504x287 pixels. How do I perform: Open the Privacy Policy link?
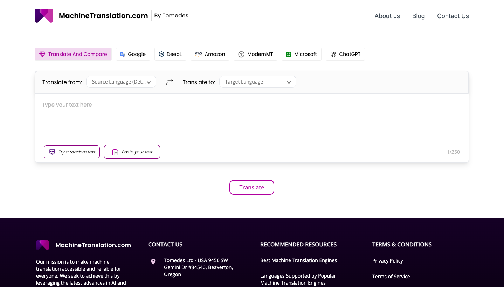pyautogui.click(x=388, y=261)
